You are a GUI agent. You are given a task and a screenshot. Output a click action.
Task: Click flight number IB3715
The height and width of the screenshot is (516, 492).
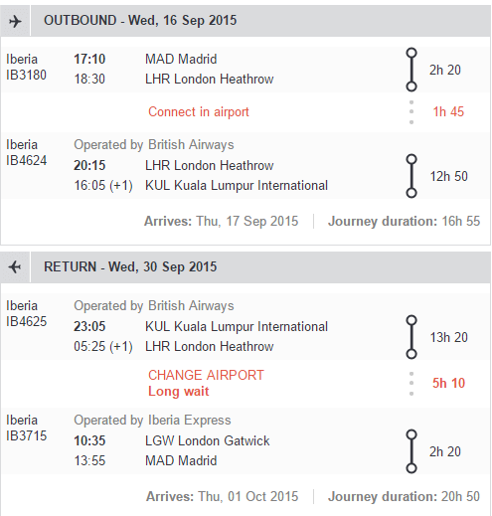27,435
